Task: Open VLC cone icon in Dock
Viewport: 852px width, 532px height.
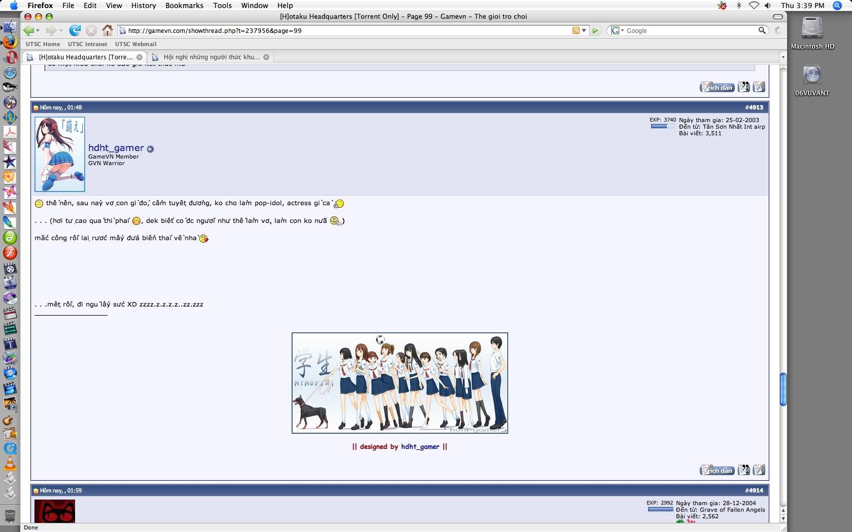Action: (x=10, y=463)
